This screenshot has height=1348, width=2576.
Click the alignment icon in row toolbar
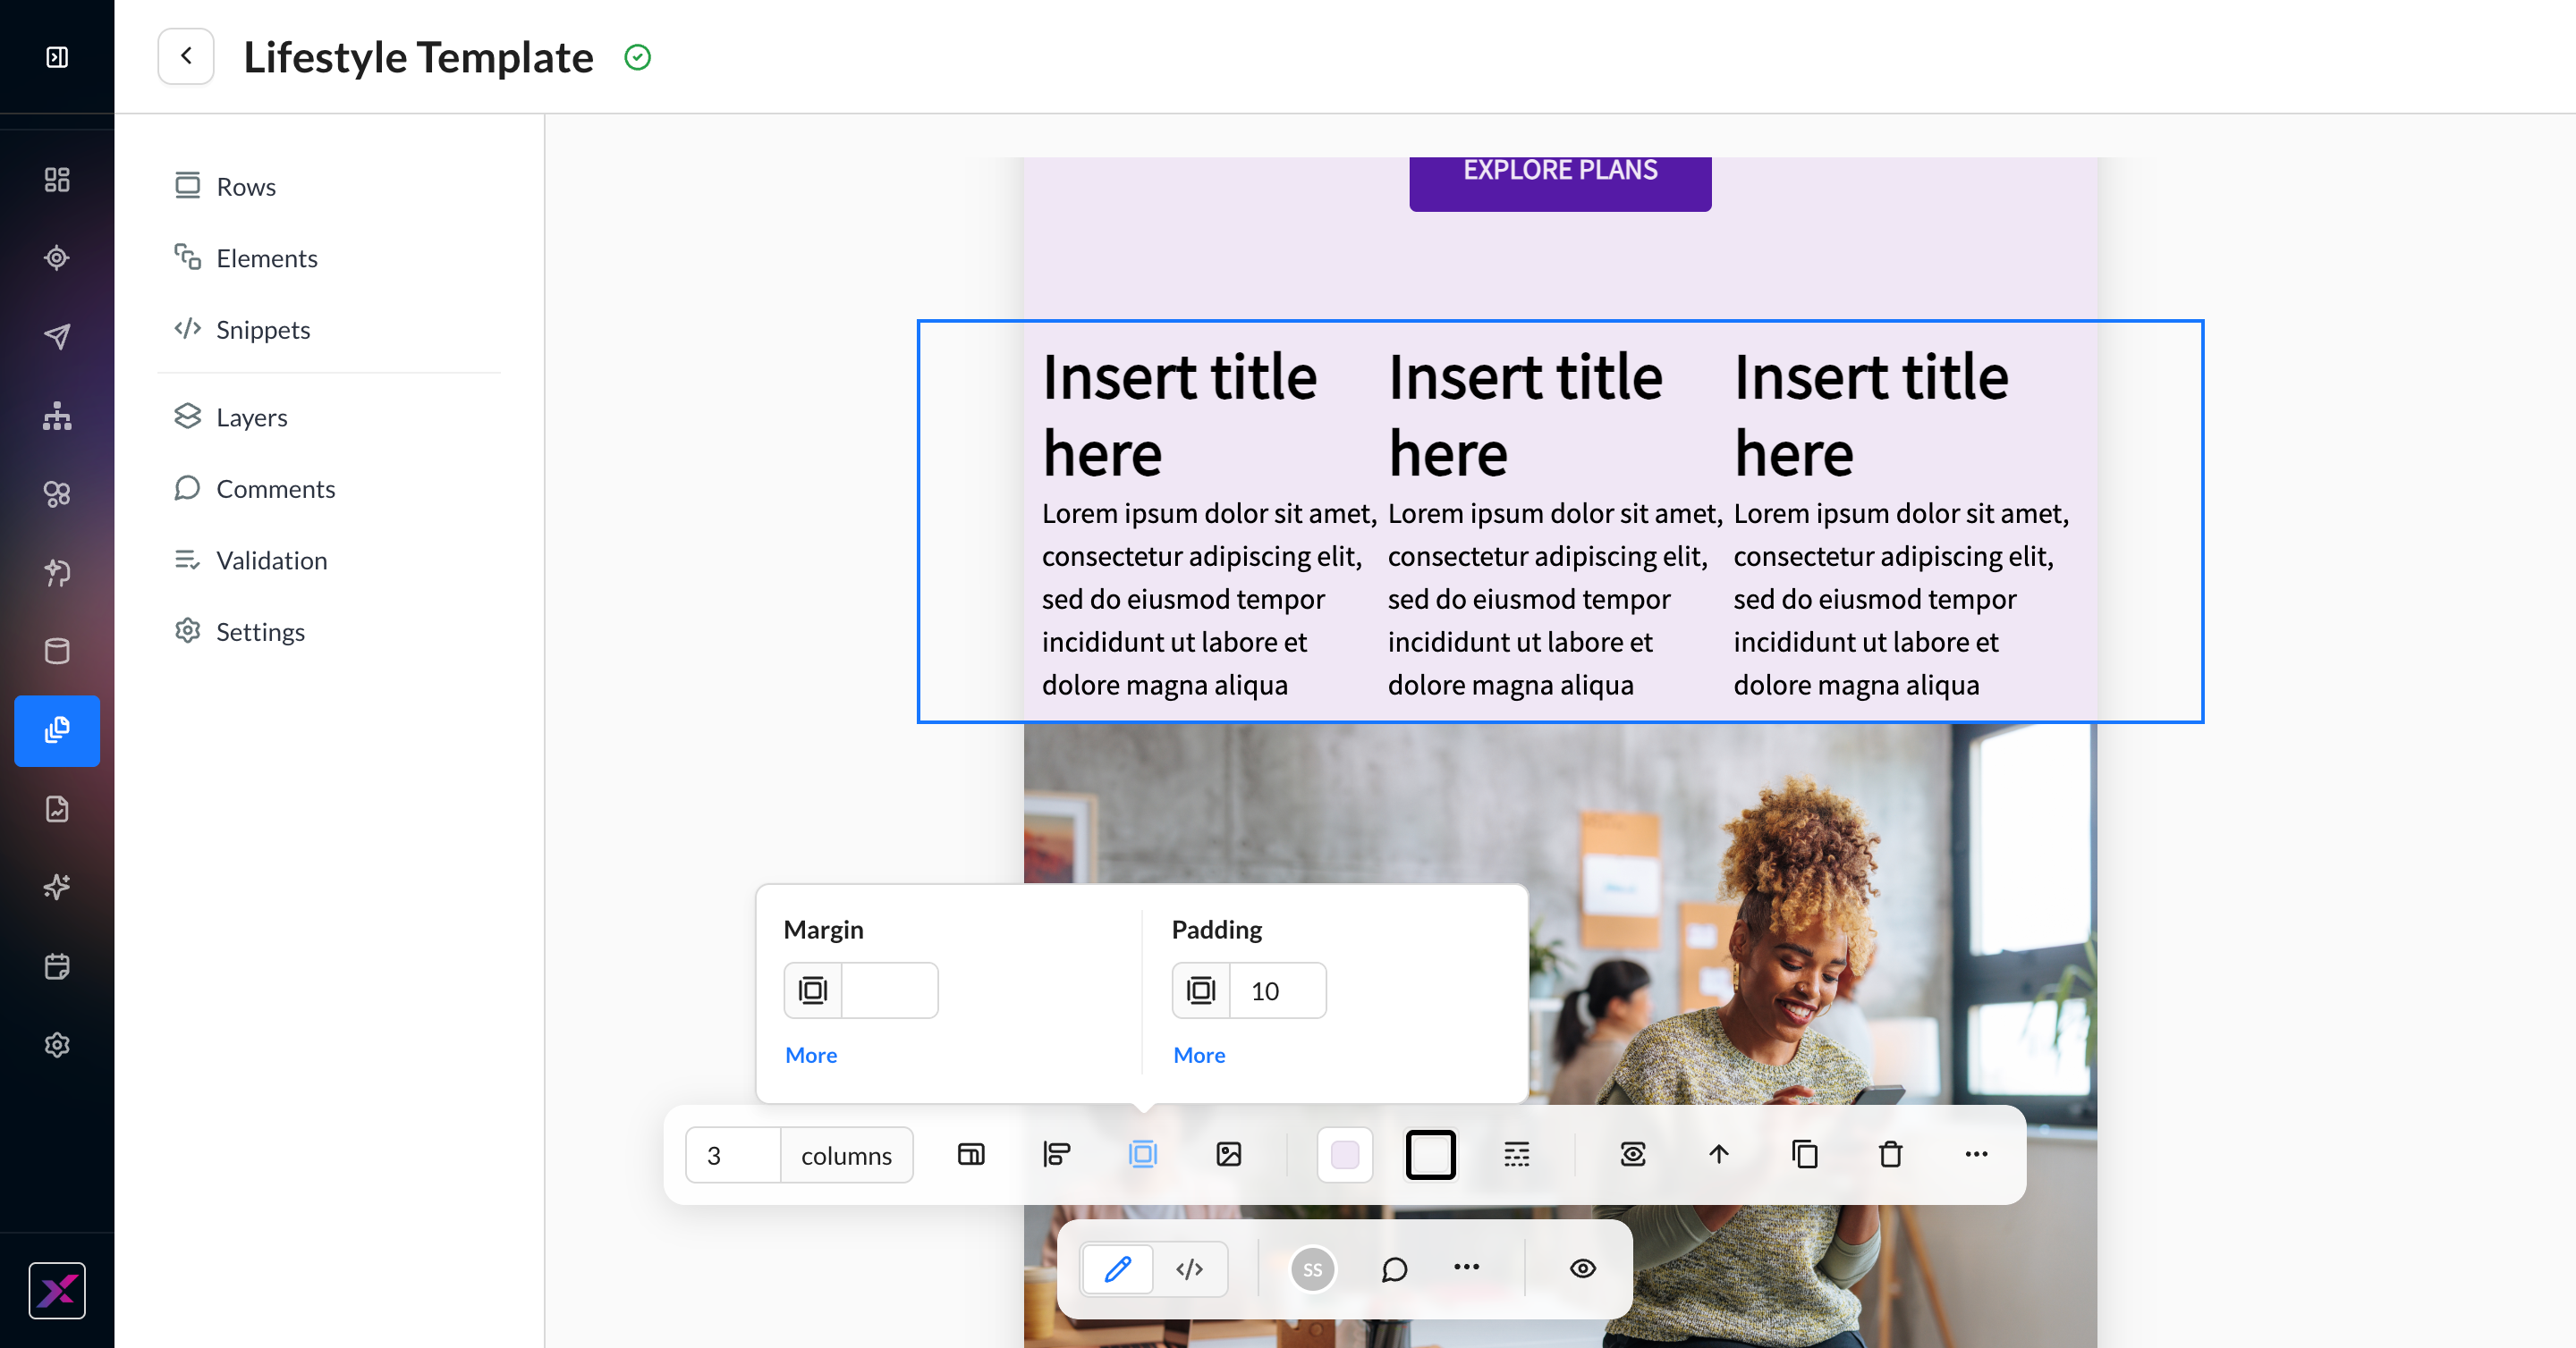pos(1057,1155)
